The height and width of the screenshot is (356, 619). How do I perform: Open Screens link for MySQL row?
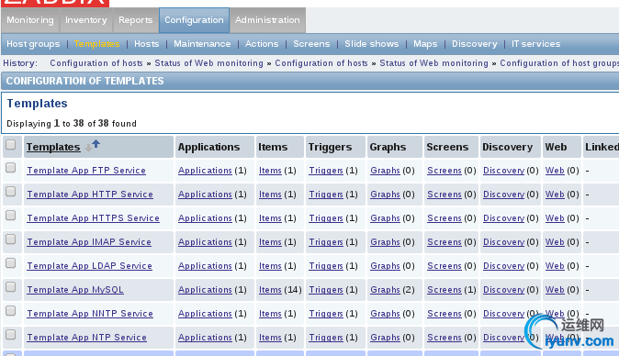[x=445, y=290]
